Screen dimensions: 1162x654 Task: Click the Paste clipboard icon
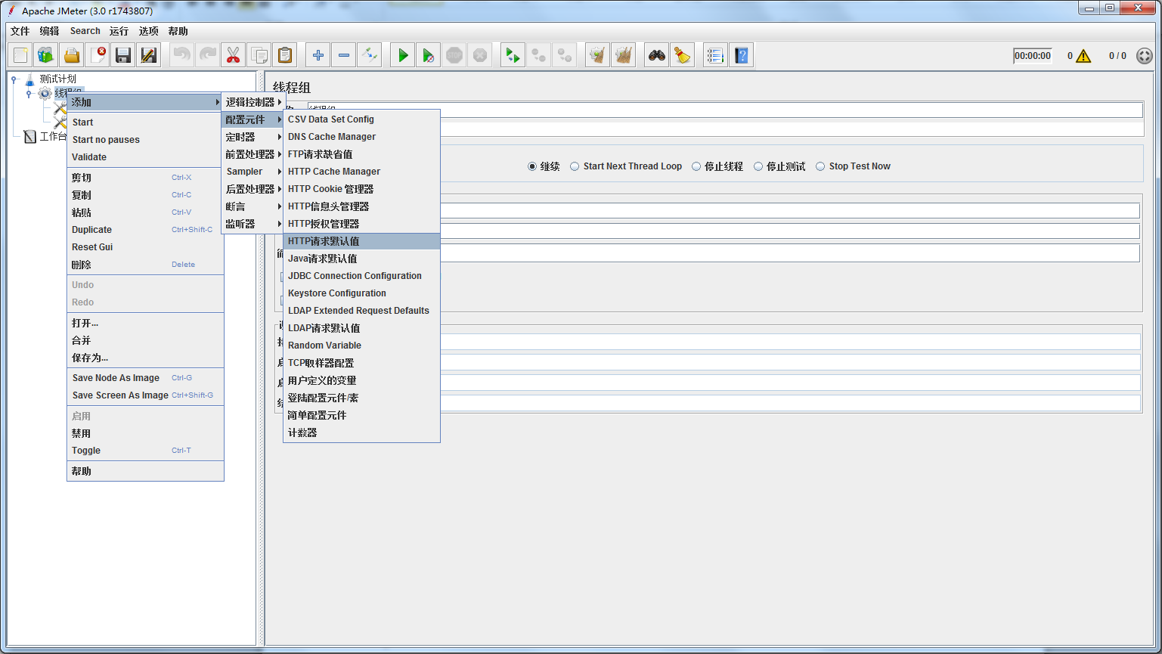coord(285,55)
